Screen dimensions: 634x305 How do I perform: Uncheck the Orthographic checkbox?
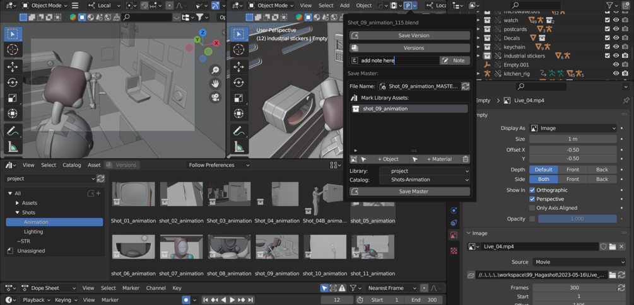[532, 190]
